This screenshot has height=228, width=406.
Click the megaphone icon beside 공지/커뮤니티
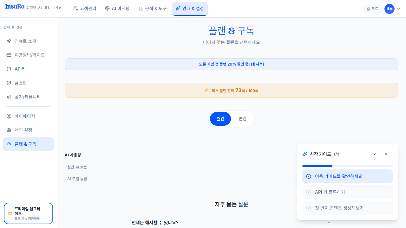[9, 97]
